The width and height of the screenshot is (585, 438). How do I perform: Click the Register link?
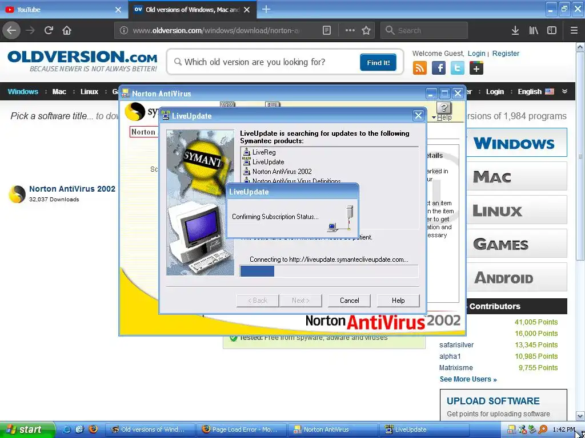pyautogui.click(x=506, y=53)
